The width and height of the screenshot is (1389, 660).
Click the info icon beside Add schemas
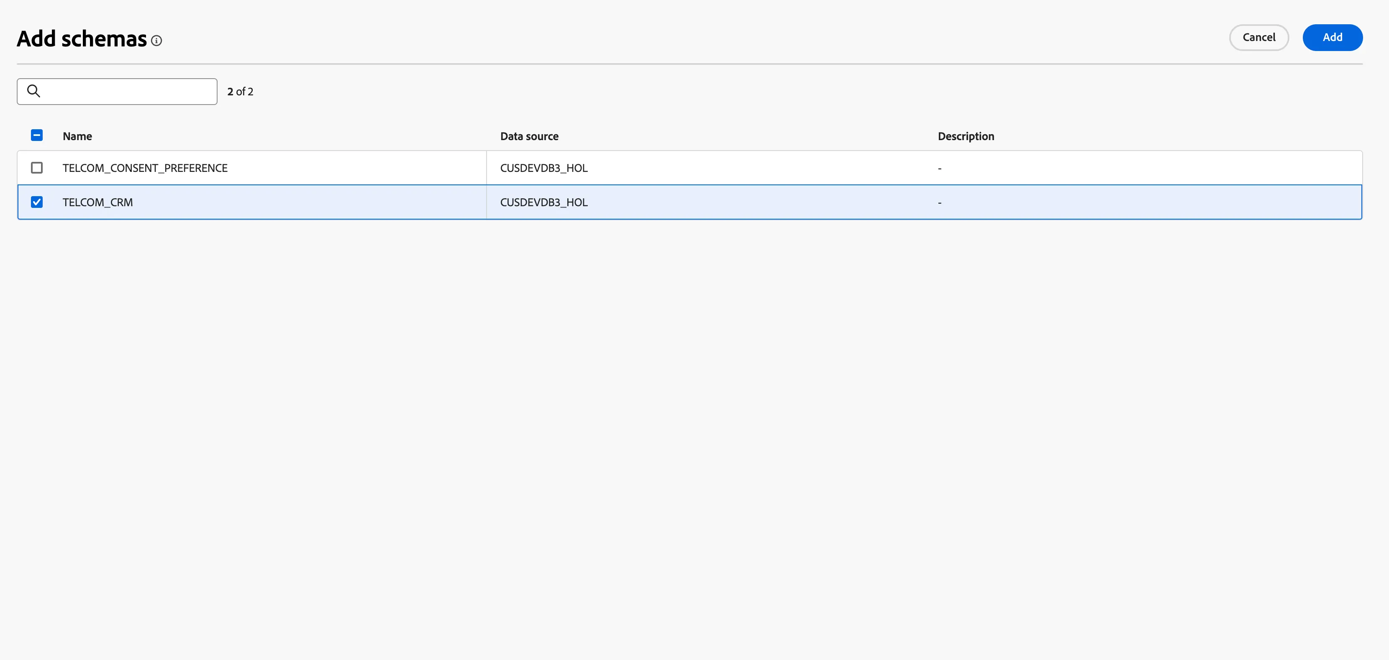click(x=156, y=41)
